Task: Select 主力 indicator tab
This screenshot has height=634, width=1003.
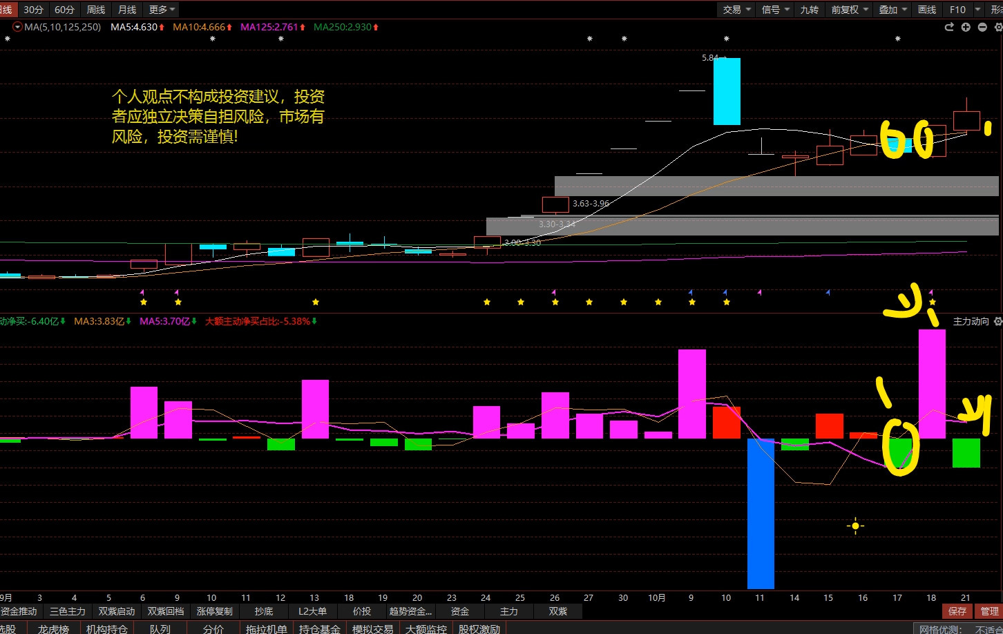Action: pyautogui.click(x=509, y=611)
